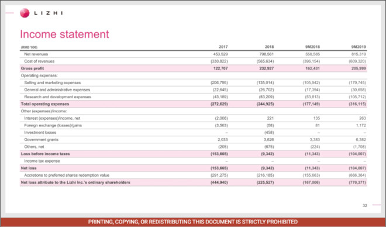Viewport: 386px width, 227px height.
Task: Select the Government grants row label
Action: [x=42, y=140]
